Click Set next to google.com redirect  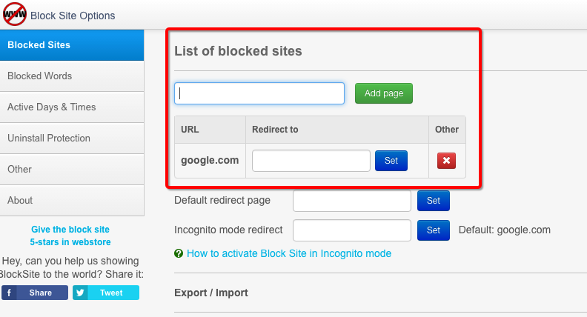point(391,161)
